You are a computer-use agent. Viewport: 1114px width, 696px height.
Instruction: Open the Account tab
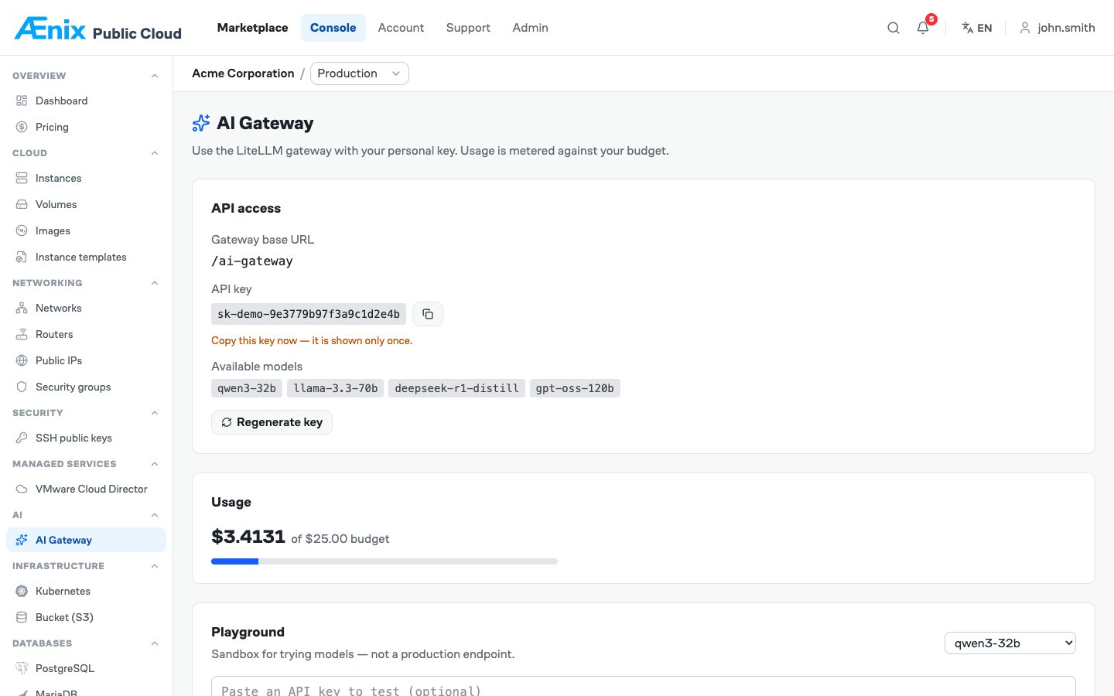point(401,28)
